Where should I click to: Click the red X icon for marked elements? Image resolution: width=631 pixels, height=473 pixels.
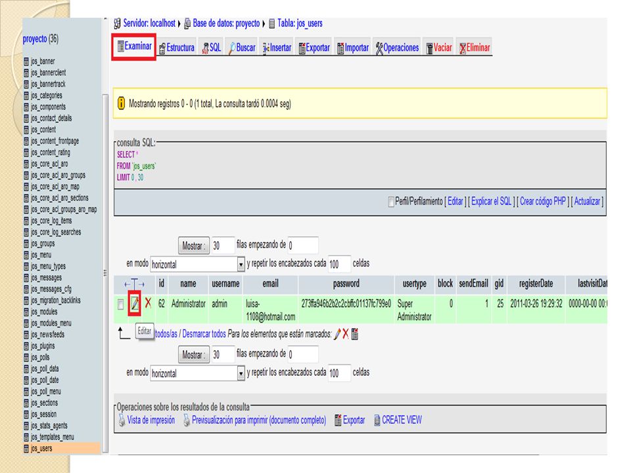346,334
